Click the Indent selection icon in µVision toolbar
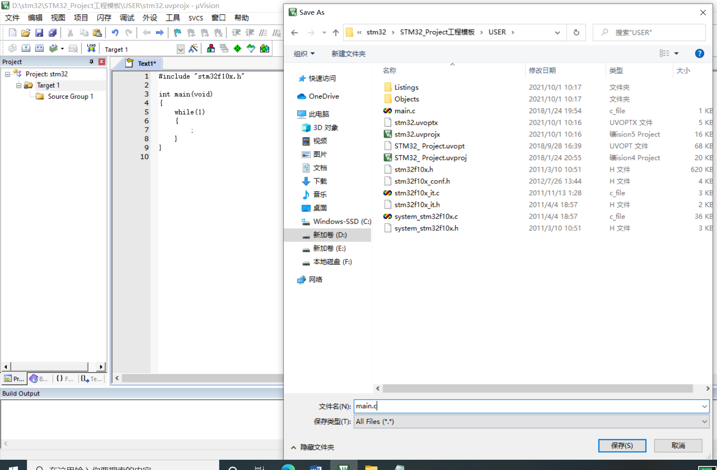717x470 pixels. coord(236,33)
